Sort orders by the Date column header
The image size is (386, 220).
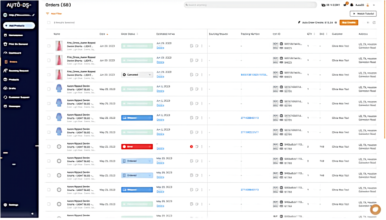102,34
